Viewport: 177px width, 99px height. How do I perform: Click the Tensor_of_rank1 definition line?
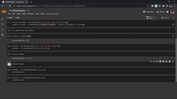[x=40, y=23]
